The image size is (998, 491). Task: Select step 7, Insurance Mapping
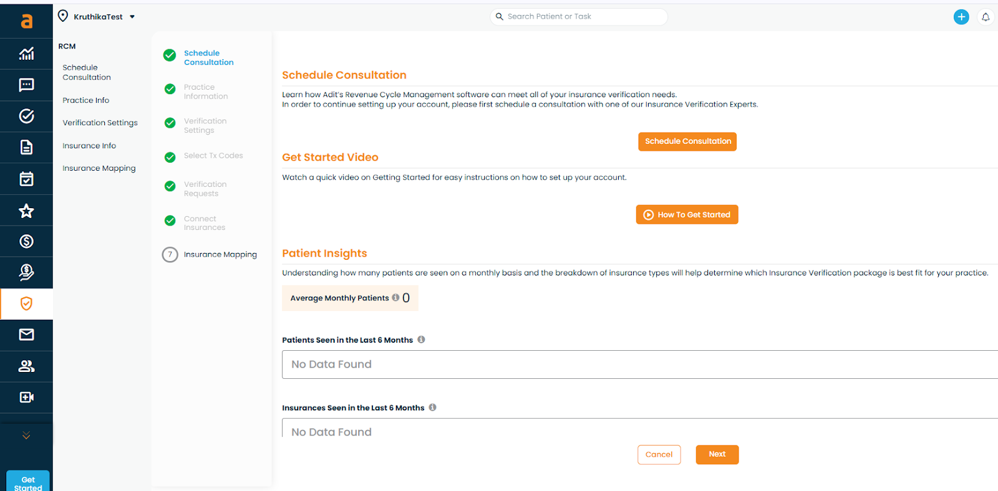[x=220, y=254]
